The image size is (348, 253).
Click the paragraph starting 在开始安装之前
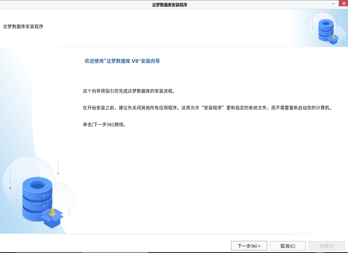point(208,108)
